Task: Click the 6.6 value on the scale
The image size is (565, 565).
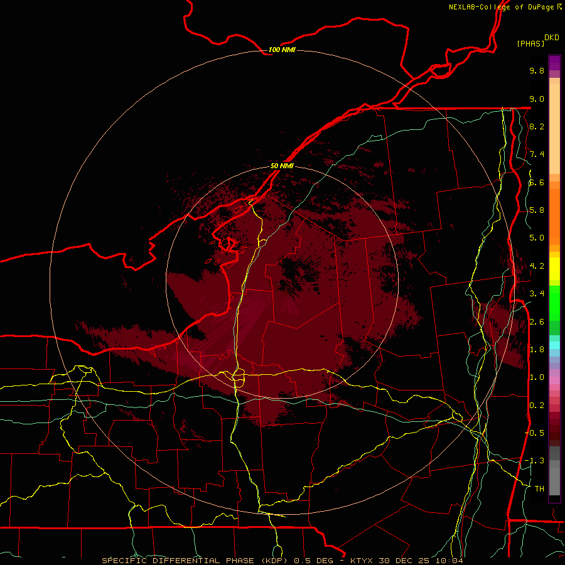Action: 537,182
